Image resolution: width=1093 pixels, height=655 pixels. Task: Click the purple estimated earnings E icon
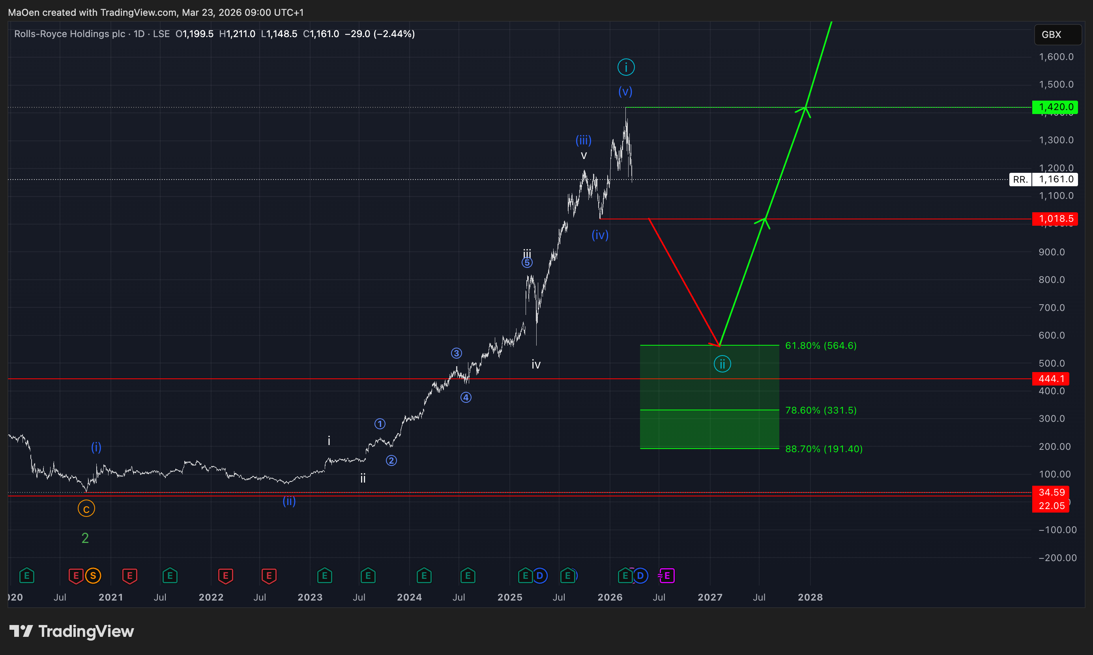coord(667,576)
